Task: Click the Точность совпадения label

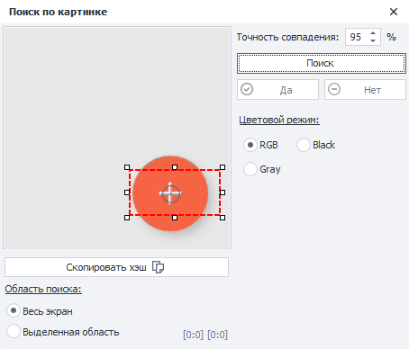Action: point(287,37)
